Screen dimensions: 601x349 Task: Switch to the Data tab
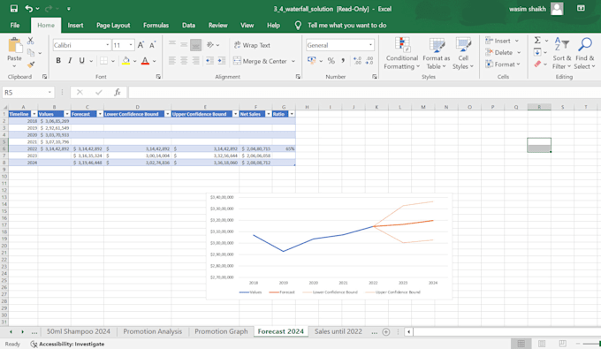pos(188,26)
